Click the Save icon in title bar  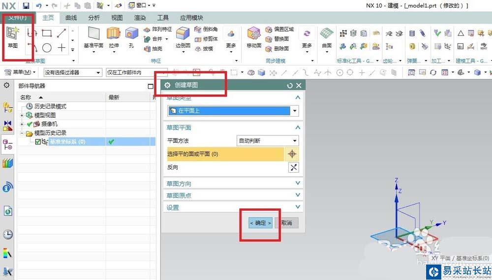pos(27,5)
